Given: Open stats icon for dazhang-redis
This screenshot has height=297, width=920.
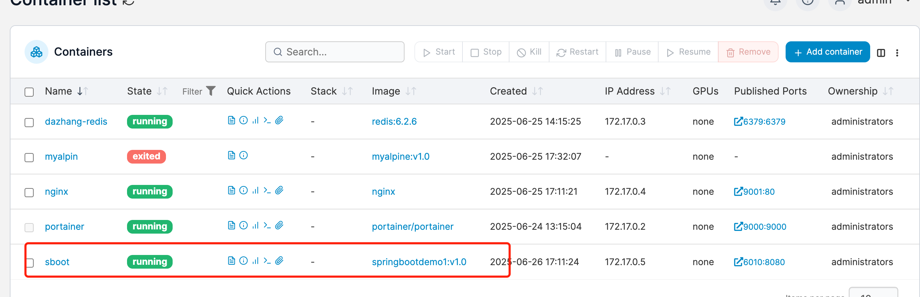Looking at the screenshot, I should click(255, 120).
